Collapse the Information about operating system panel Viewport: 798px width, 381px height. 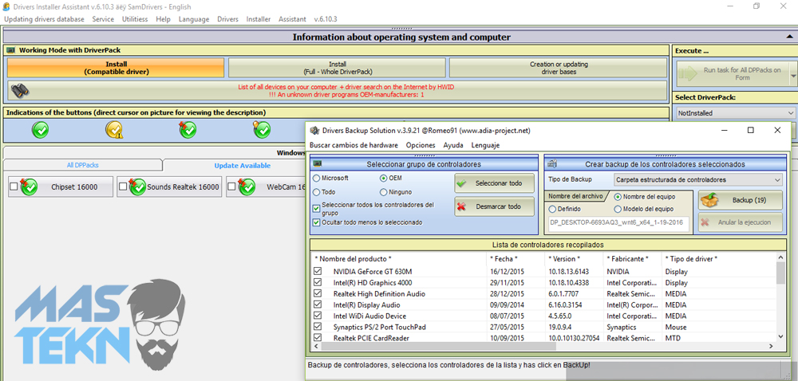789,37
